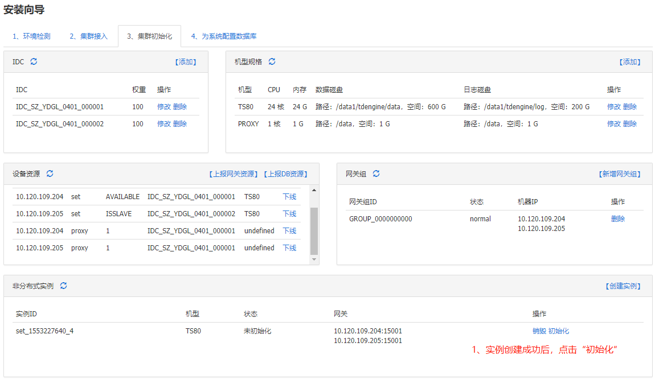Click GROUP_0000000000 gateway group ID
Screen dimensions: 659x388
(381, 219)
